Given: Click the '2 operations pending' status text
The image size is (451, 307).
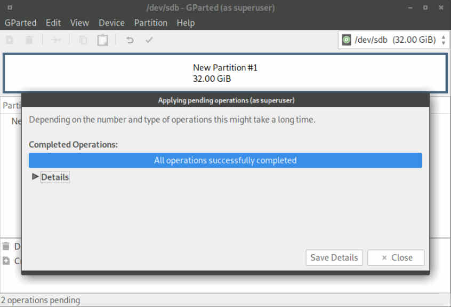Looking at the screenshot, I should [41, 300].
